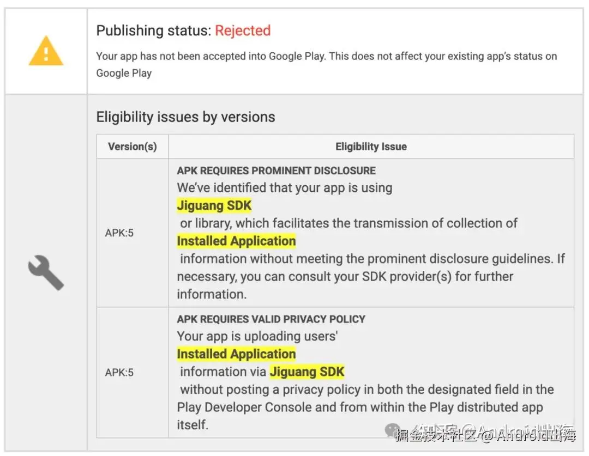The height and width of the screenshot is (456, 589).
Task: Click the yellow warning triangle icon
Action: 46,51
